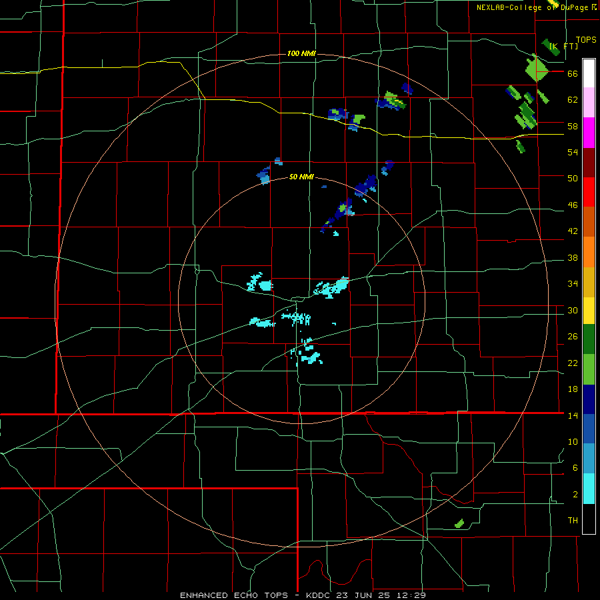The width and height of the screenshot is (600, 600).
Task: Click the white swatch atop the legend
Action: pos(589,73)
